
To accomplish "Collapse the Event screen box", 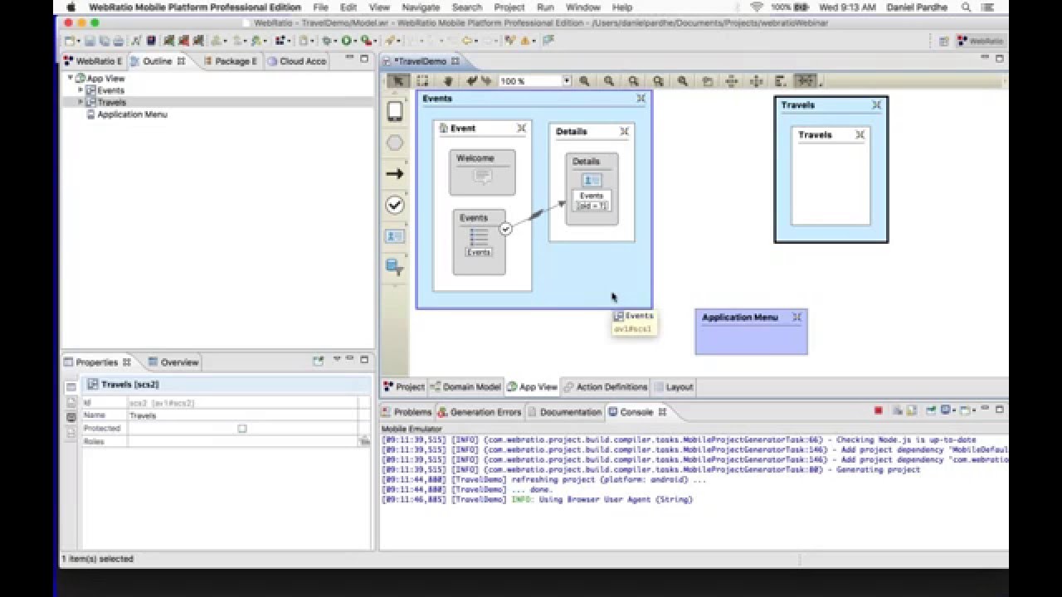I will point(521,128).
